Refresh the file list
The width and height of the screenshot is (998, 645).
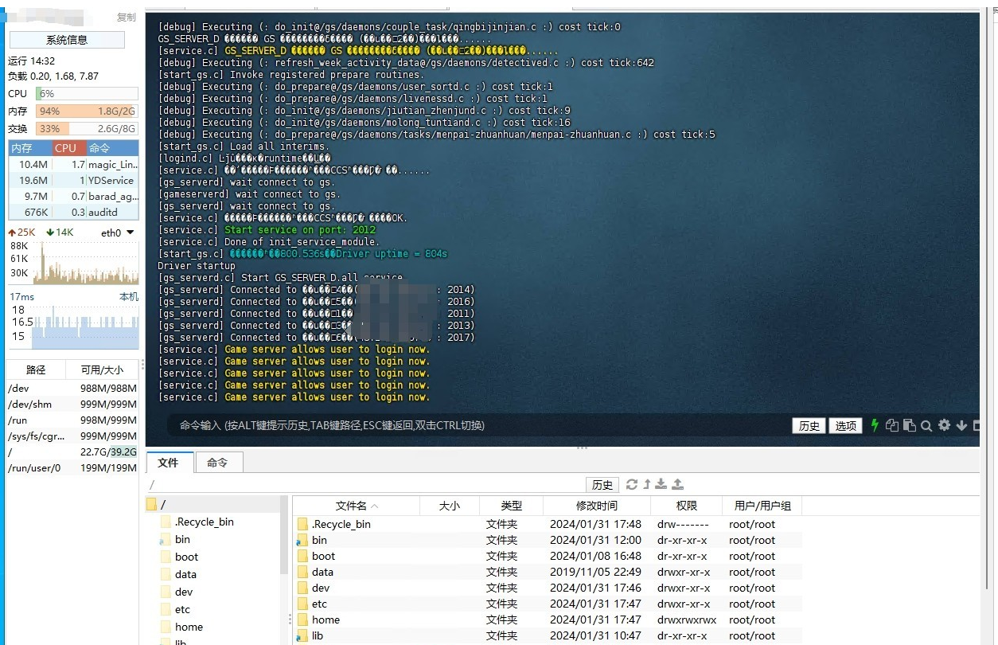coord(632,484)
